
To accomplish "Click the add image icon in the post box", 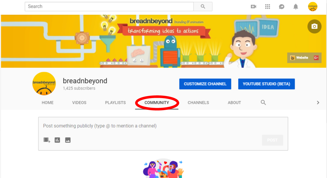I will (68, 140).
